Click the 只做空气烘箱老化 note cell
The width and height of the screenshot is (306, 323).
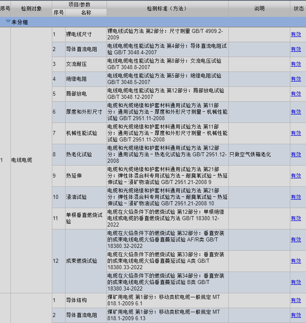pyautogui.click(x=259, y=154)
